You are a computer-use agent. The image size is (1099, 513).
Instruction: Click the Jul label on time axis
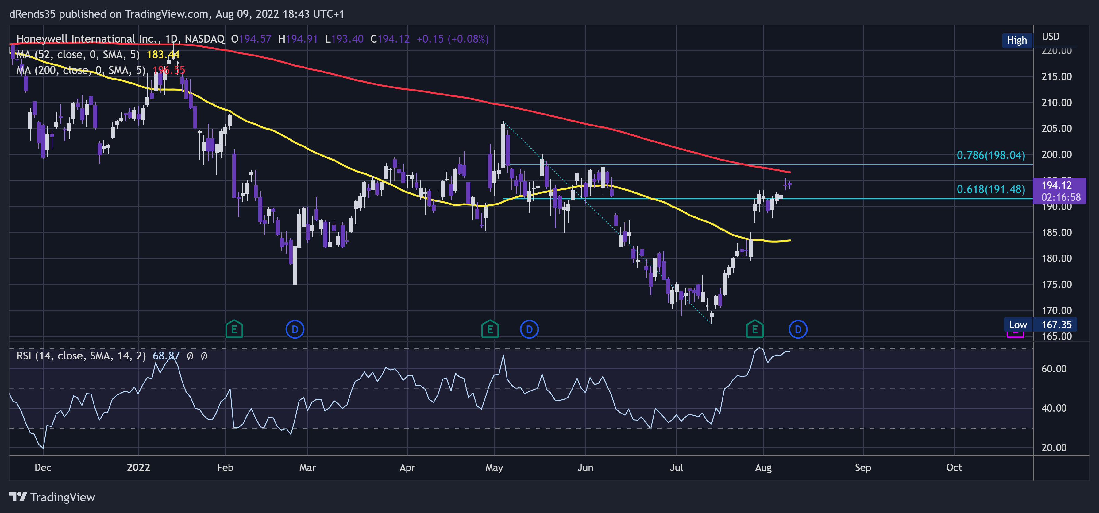pos(676,467)
